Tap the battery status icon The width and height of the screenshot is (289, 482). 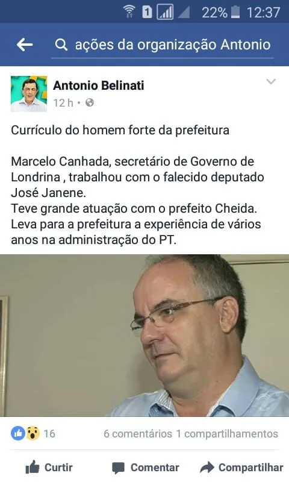(235, 12)
